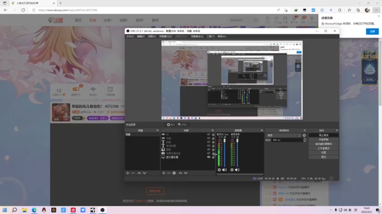The image size is (382, 214).
Task: Refresh the Edge browser page
Action: coord(23,10)
